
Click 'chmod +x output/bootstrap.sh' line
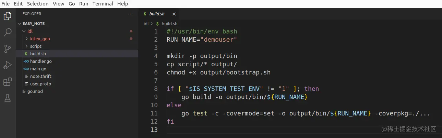(x=218, y=72)
